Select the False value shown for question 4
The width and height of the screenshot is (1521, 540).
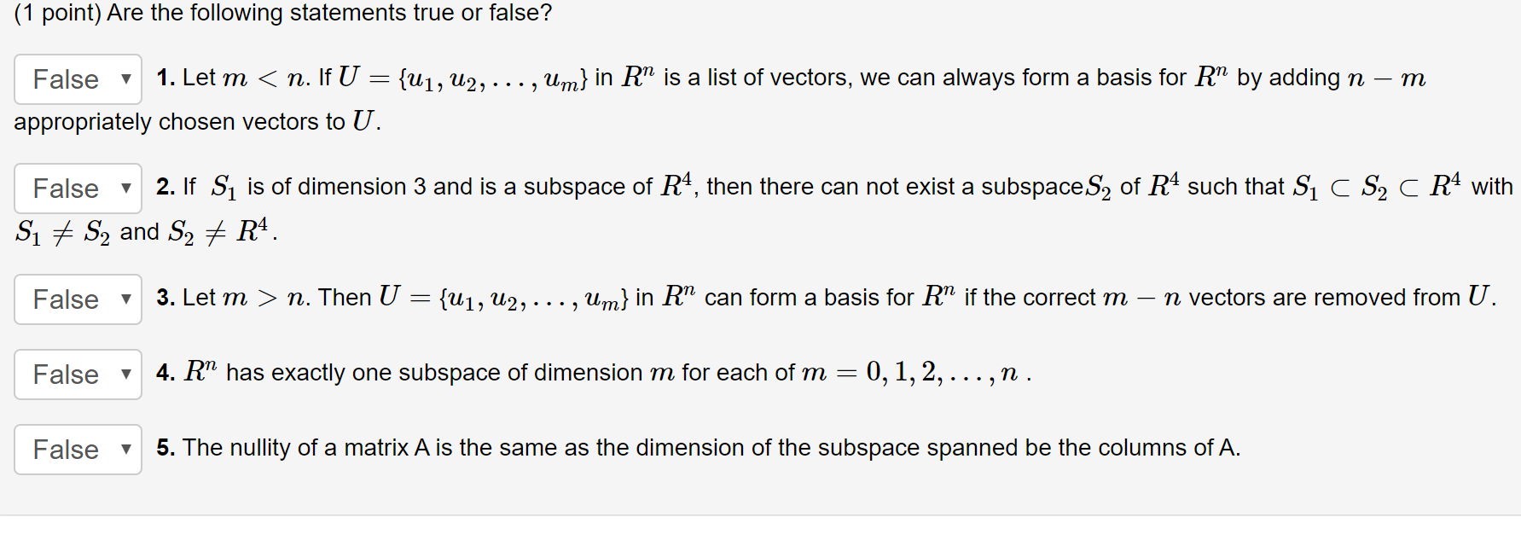[64, 375]
